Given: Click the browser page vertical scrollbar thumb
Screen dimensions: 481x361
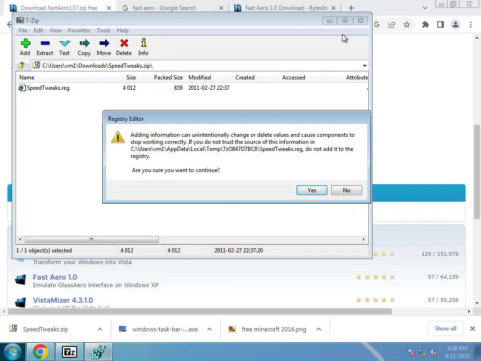Looking at the screenshot, I should tap(477, 172).
